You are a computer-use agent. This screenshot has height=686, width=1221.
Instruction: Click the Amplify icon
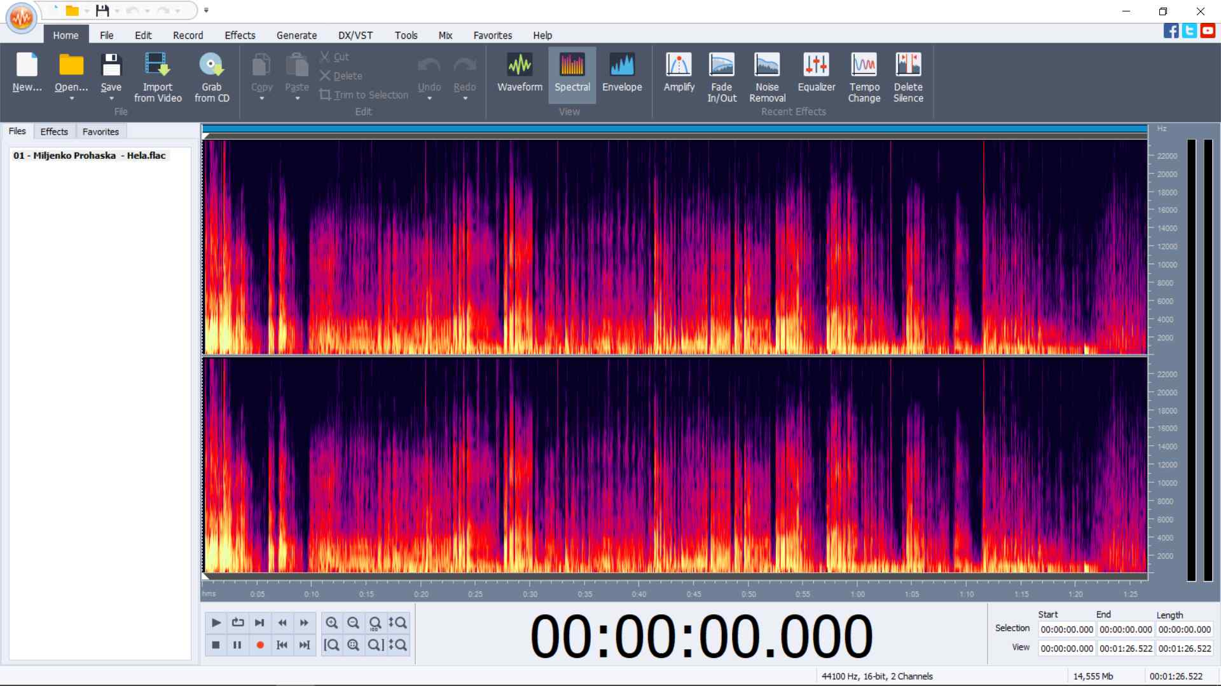tap(679, 65)
